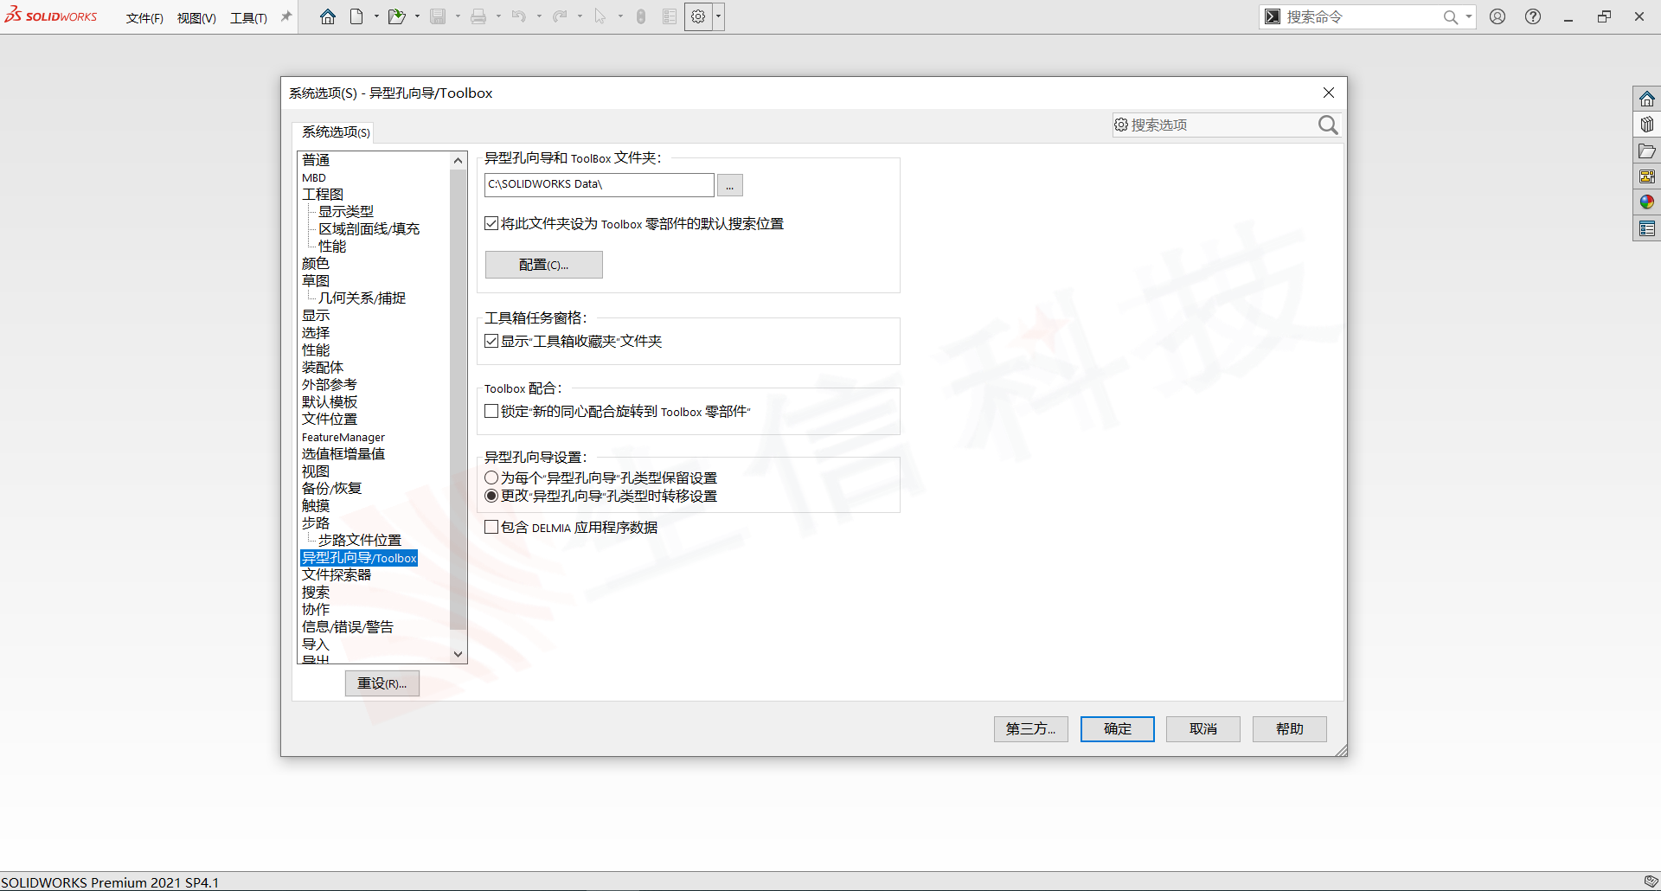Enable lock new concentric mate rotation checkbox
Image resolution: width=1661 pixels, height=891 pixels.
click(491, 411)
